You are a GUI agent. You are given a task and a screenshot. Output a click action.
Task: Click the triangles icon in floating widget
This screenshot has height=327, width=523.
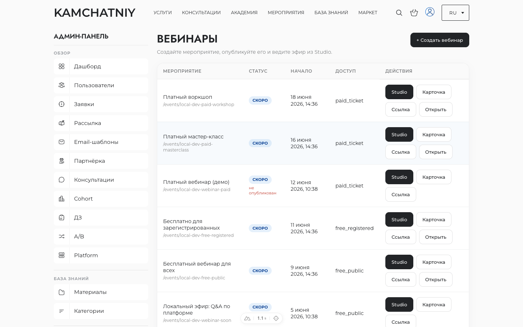(x=247, y=318)
